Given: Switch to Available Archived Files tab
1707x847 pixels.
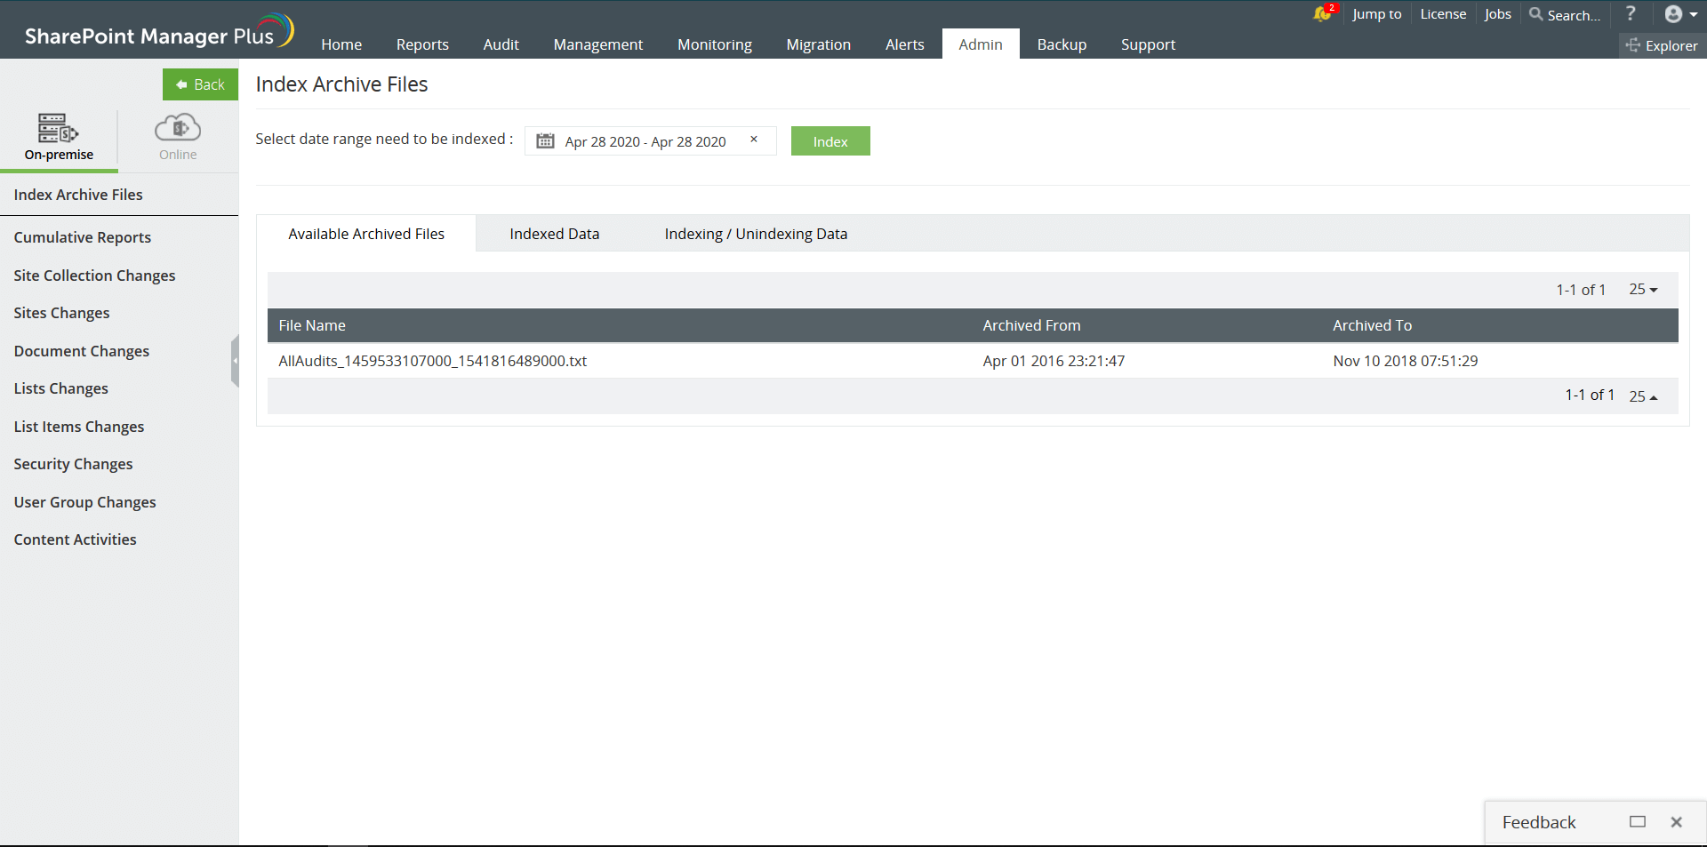Looking at the screenshot, I should click(366, 234).
